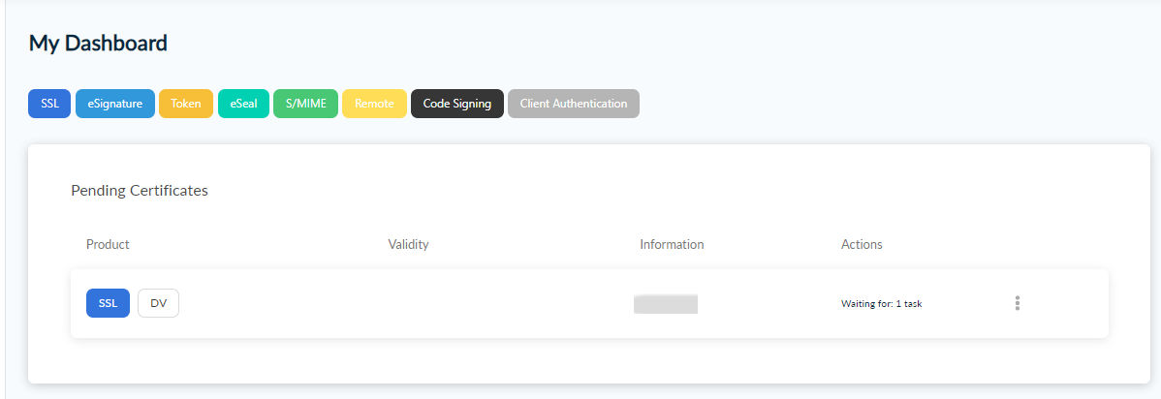Viewport: 1161px width, 399px height.
Task: Click the Product column header
Action: point(108,244)
